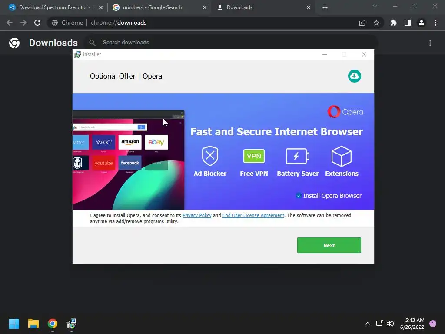Go forward in Chrome
This screenshot has width=445, height=334.
[x=23, y=23]
